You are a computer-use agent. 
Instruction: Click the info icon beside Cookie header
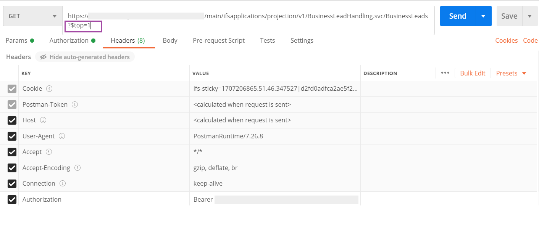click(49, 88)
